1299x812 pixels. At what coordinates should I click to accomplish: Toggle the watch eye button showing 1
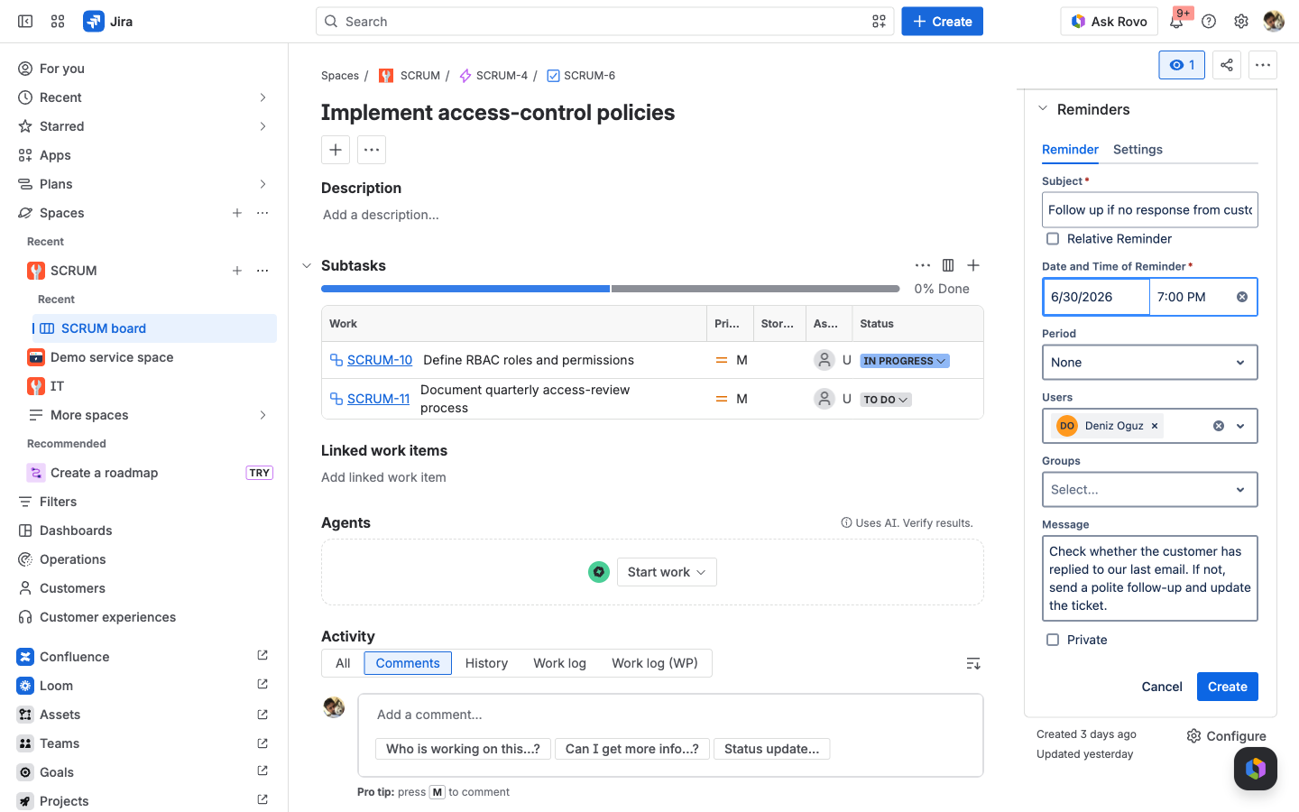coord(1182,65)
